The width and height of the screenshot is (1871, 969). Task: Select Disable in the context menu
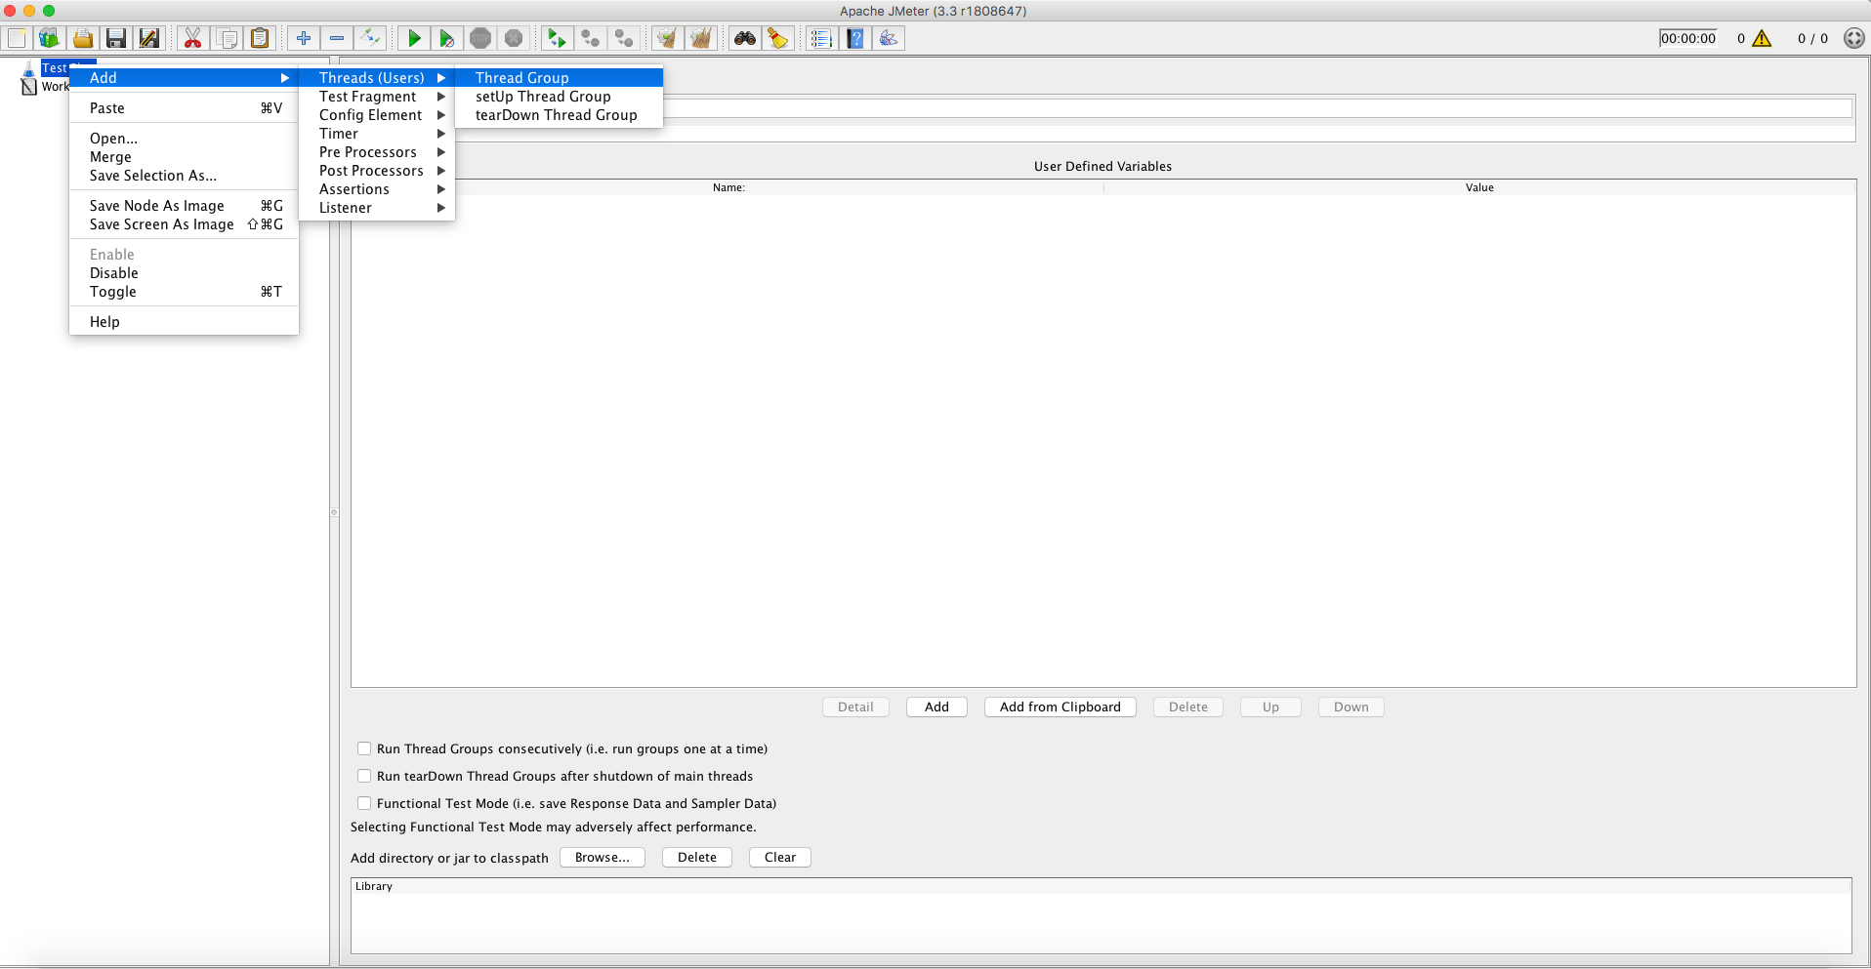tap(184, 273)
